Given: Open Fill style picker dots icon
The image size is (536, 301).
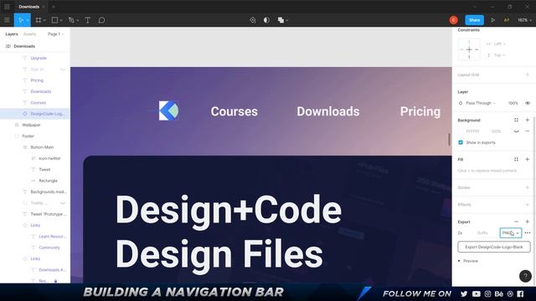Looking at the screenshot, I should tap(516, 159).
